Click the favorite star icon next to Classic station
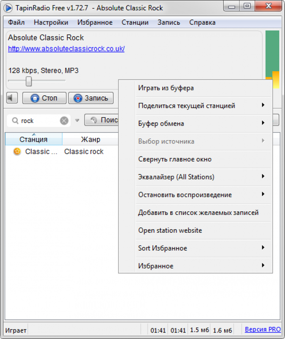Image resolution: width=285 pixels, height=339 pixels. (17, 152)
